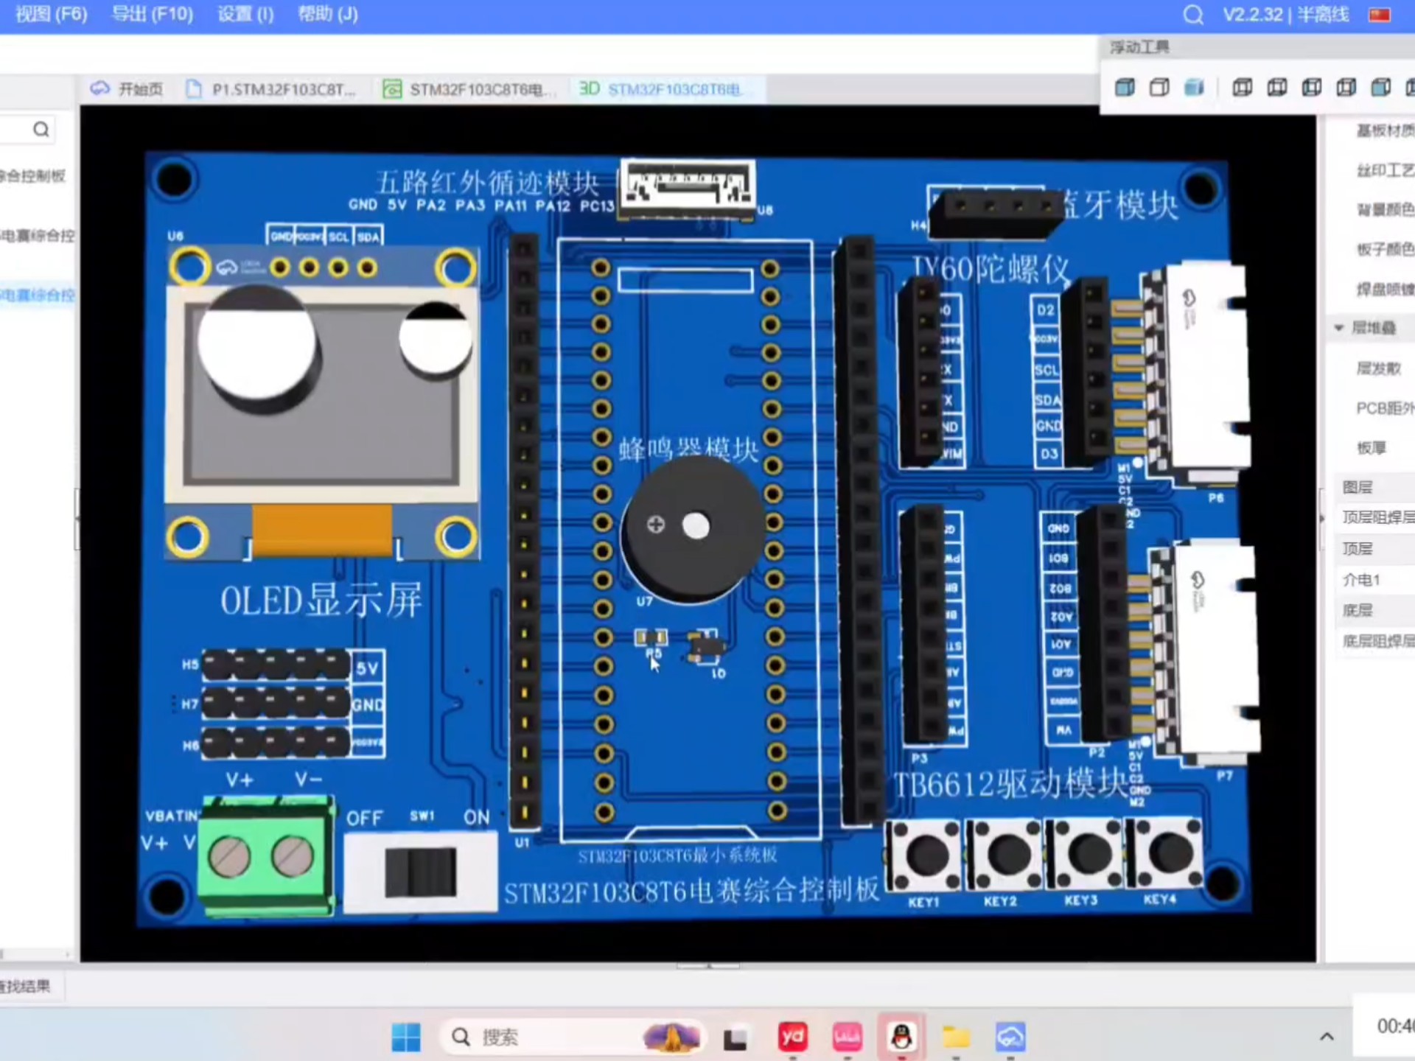Image resolution: width=1415 pixels, height=1061 pixels.
Task: Click the taskbar clock
Action: [1394, 1026]
